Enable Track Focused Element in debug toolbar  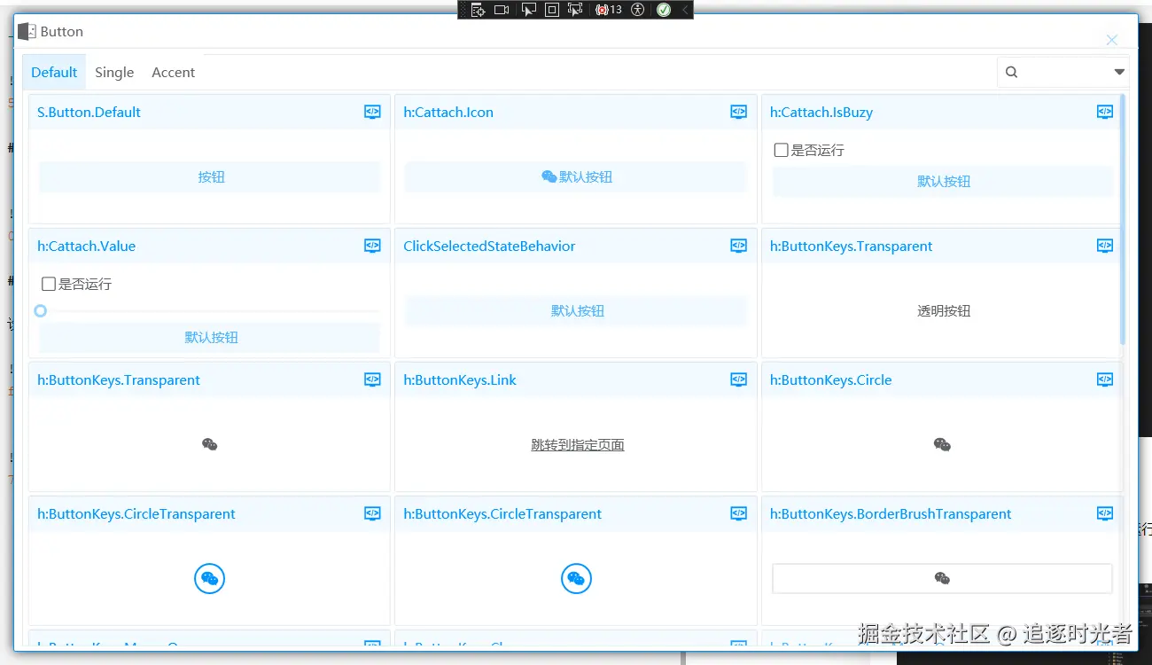coord(575,10)
